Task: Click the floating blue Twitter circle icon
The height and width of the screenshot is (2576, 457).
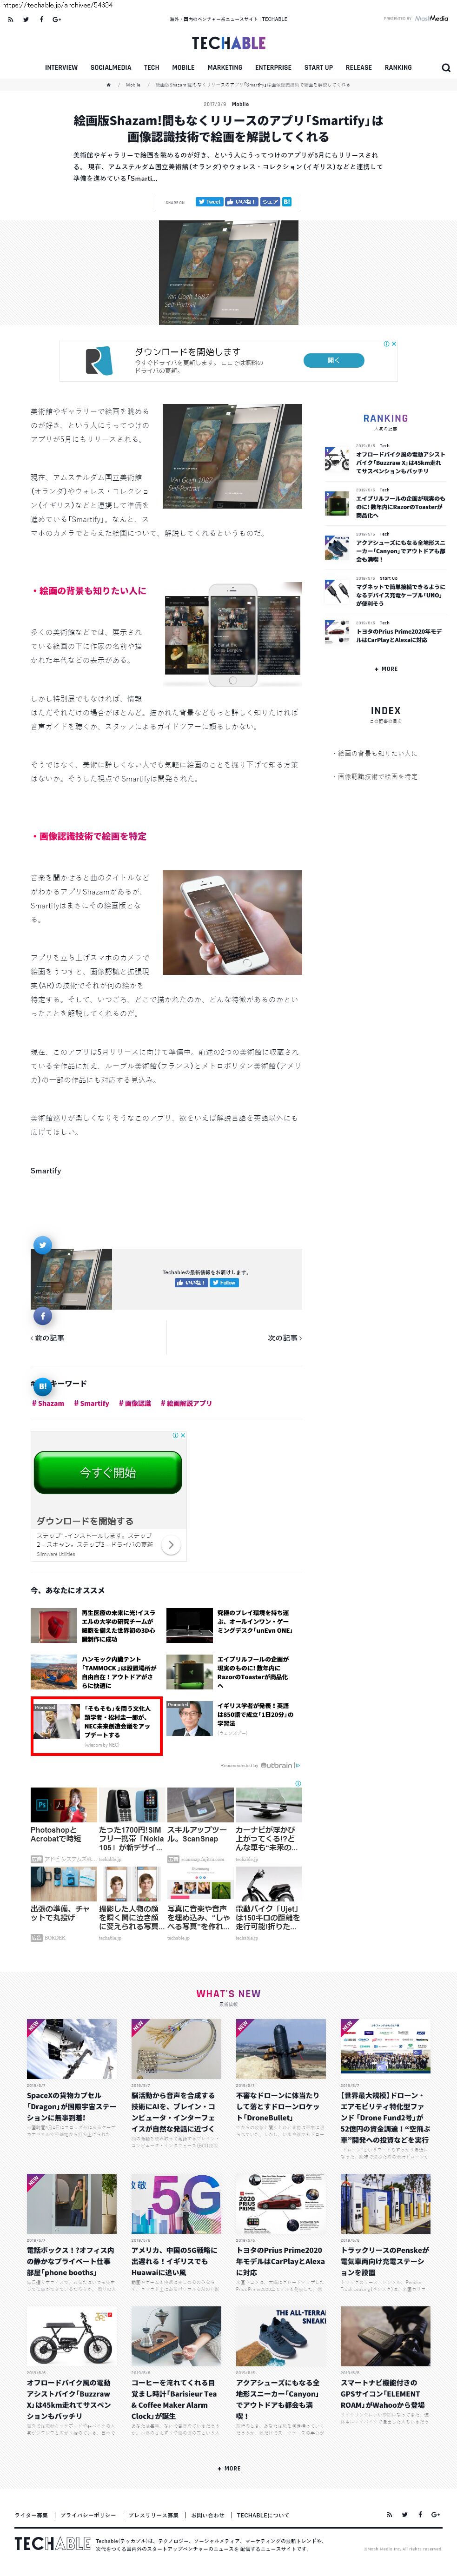Action: coord(42,1244)
